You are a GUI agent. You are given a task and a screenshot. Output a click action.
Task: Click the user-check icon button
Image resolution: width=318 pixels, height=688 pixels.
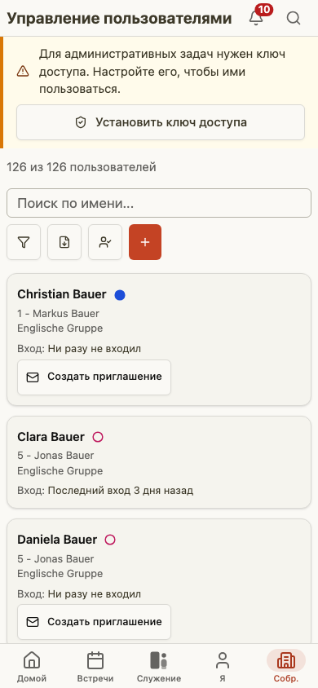105,242
